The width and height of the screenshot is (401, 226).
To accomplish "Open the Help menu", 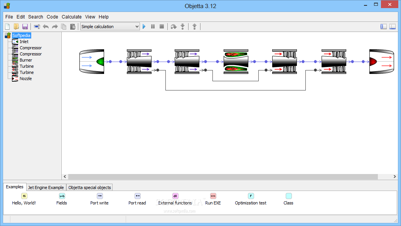I will pos(104,17).
